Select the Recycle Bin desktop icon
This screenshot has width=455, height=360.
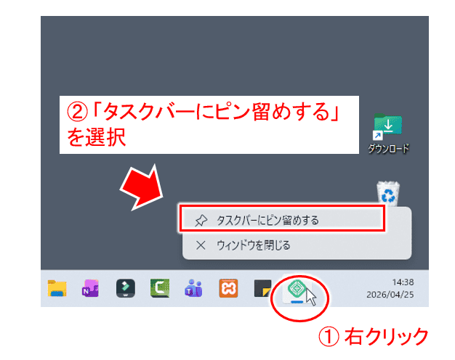coord(388,194)
